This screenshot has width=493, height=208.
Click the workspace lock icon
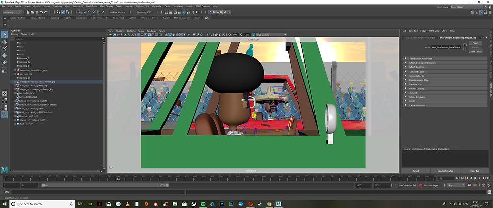[x=489, y=7]
